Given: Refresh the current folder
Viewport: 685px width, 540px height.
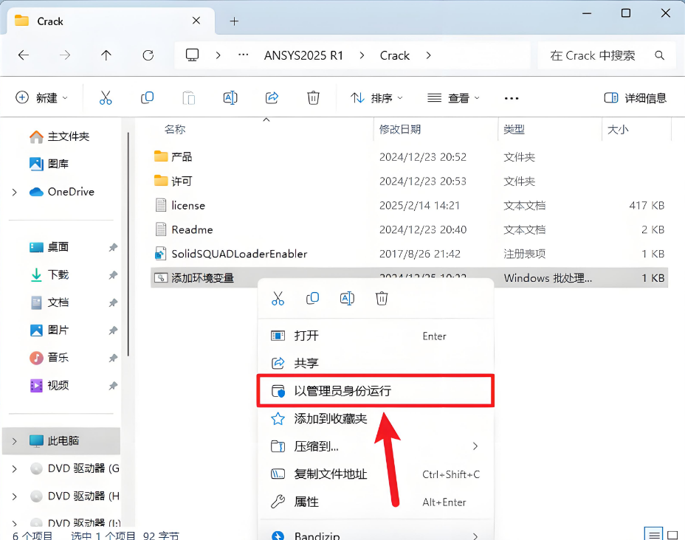Looking at the screenshot, I should point(148,55).
